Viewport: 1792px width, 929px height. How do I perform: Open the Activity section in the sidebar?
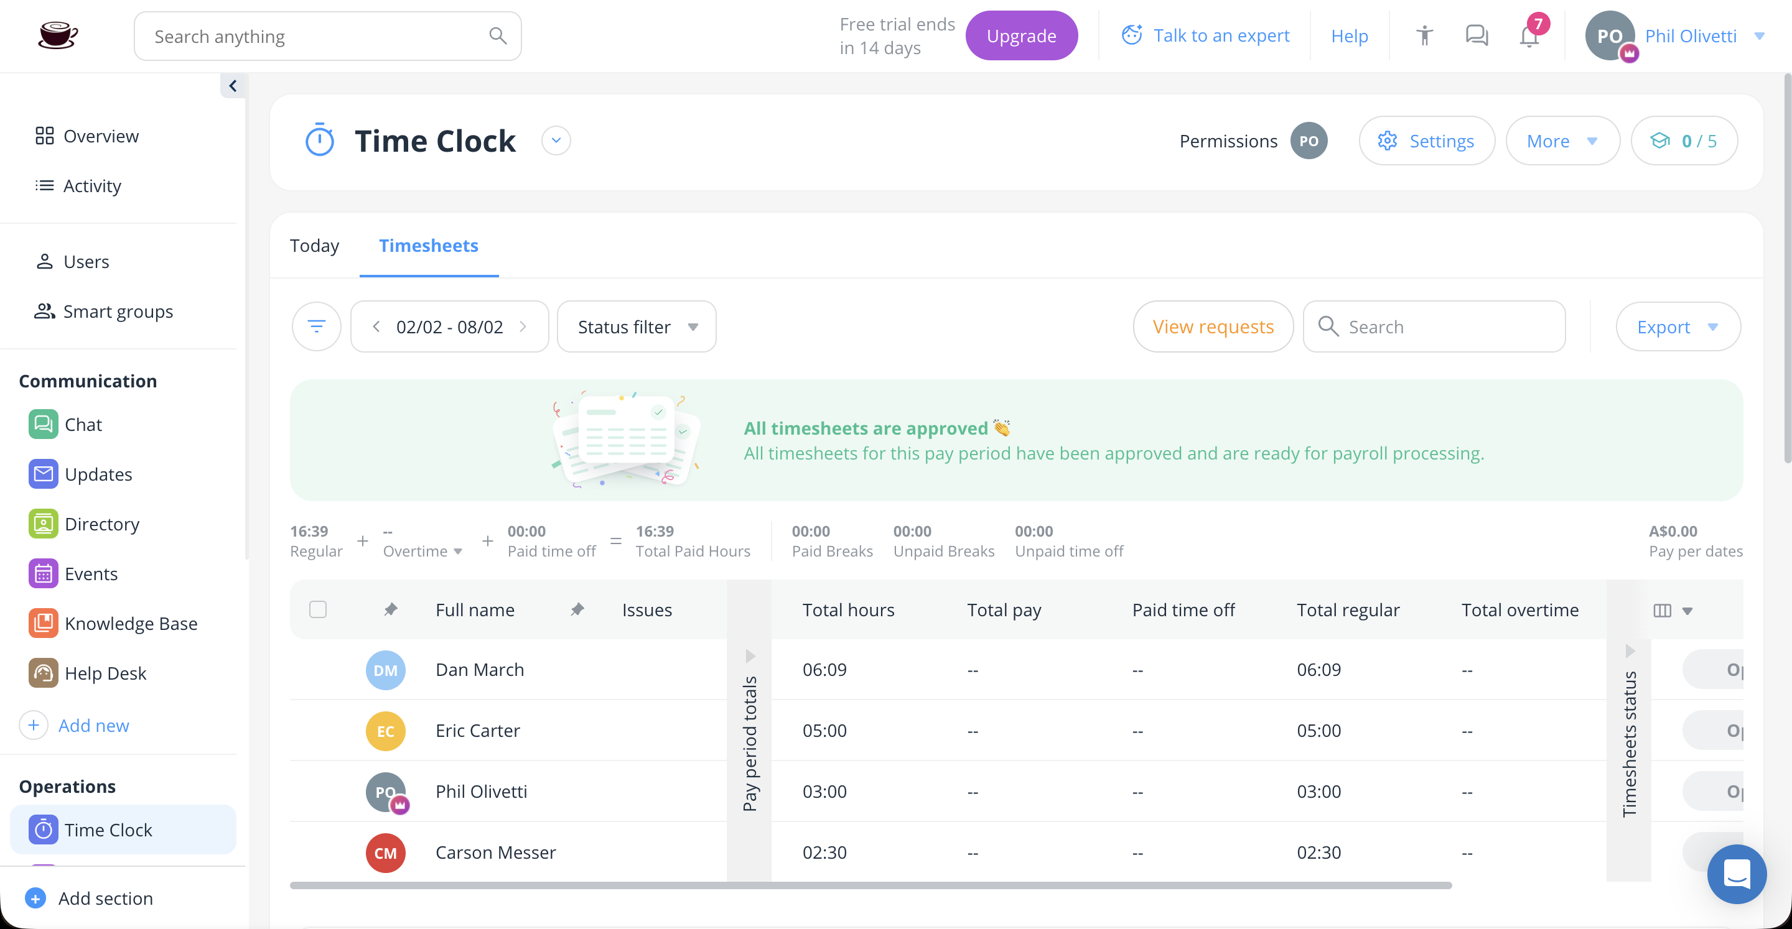[x=93, y=186]
